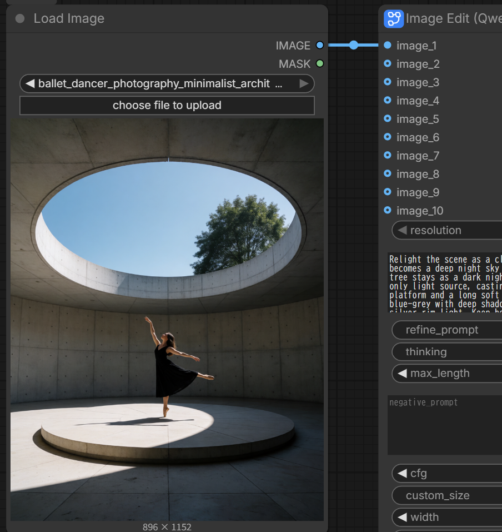Click the image_6 input connector
This screenshot has width=502, height=532.
point(388,137)
